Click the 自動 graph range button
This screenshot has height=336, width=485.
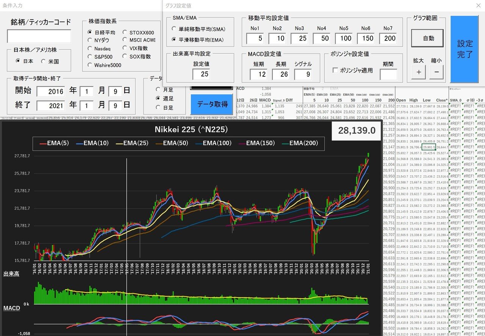point(427,38)
